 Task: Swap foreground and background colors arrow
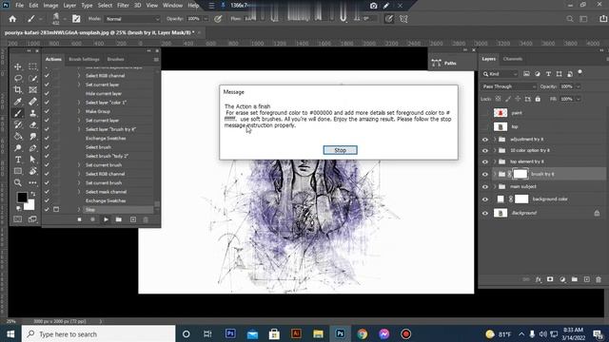[x=32, y=194]
